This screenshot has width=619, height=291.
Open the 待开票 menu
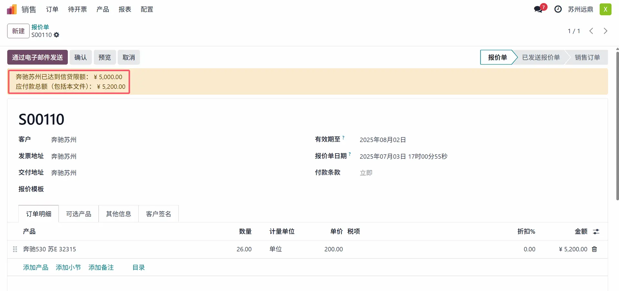point(77,9)
